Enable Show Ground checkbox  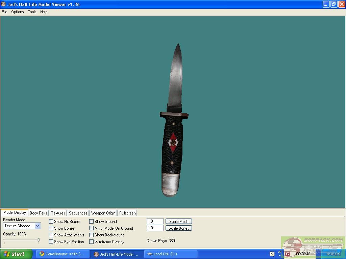[x=91, y=222]
